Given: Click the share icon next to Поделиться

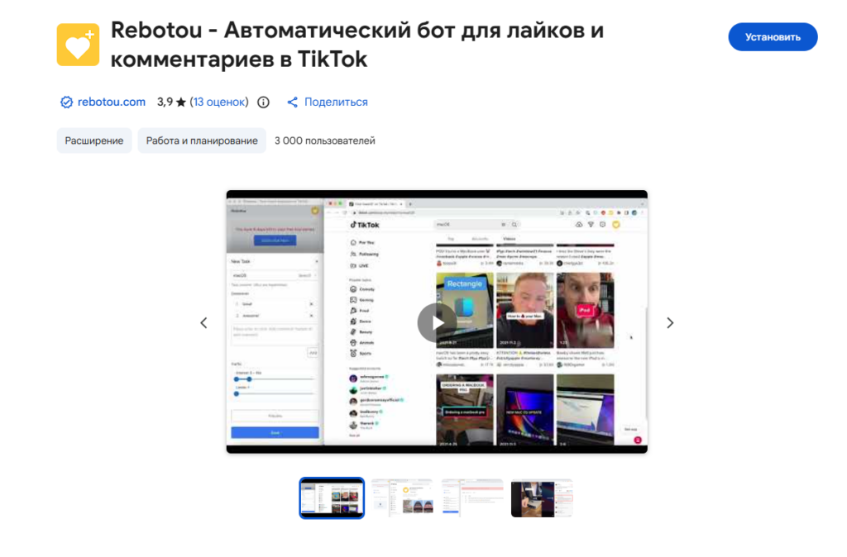Looking at the screenshot, I should pyautogui.click(x=292, y=102).
